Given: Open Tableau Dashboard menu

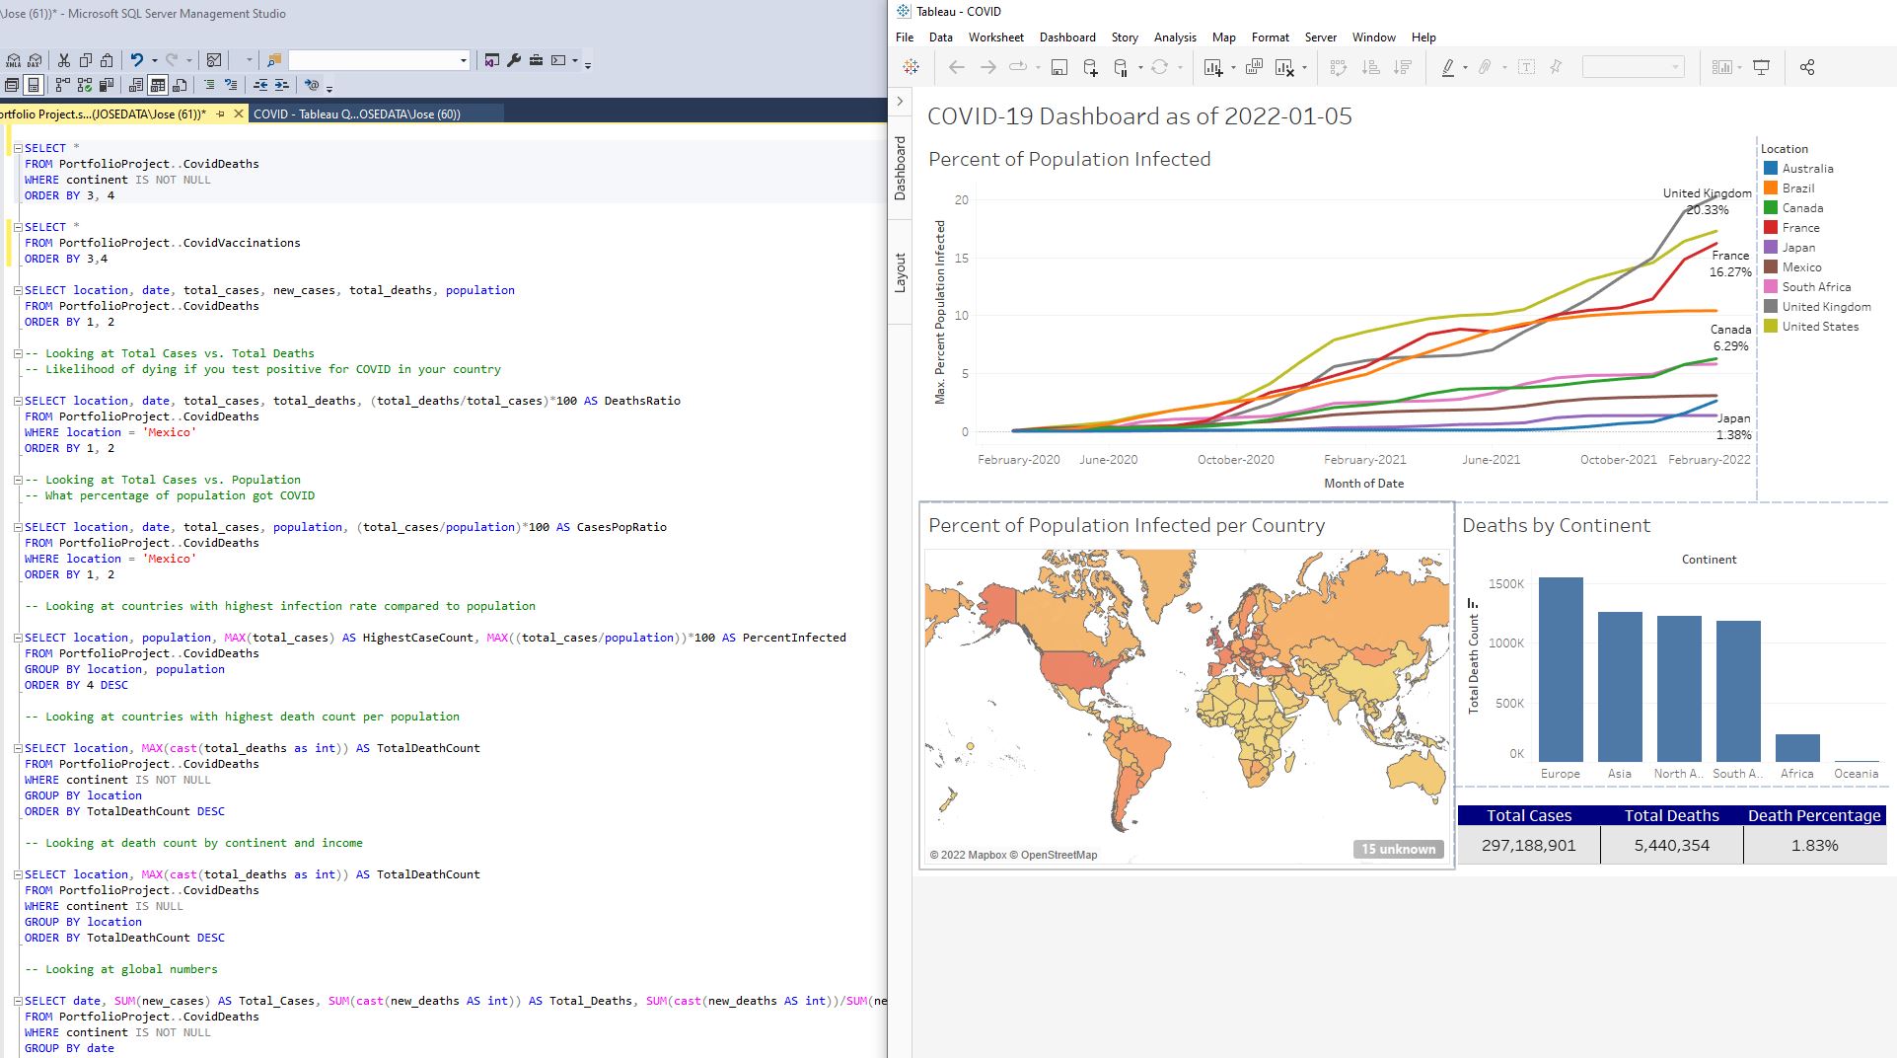Looking at the screenshot, I should point(1067,38).
